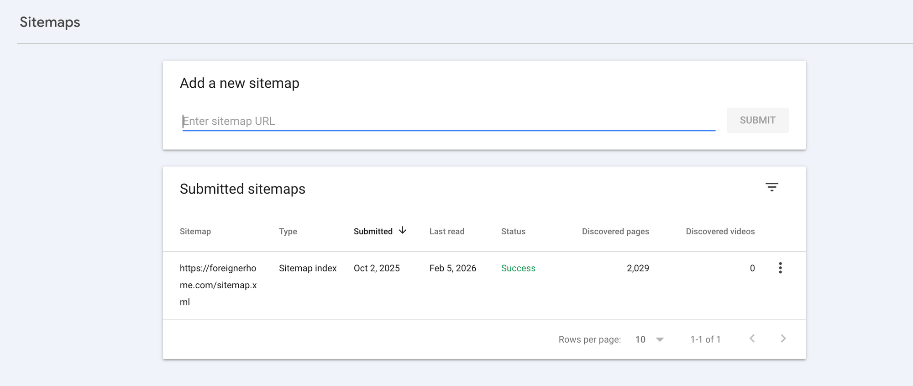Select the Sitemap column header

click(x=195, y=232)
